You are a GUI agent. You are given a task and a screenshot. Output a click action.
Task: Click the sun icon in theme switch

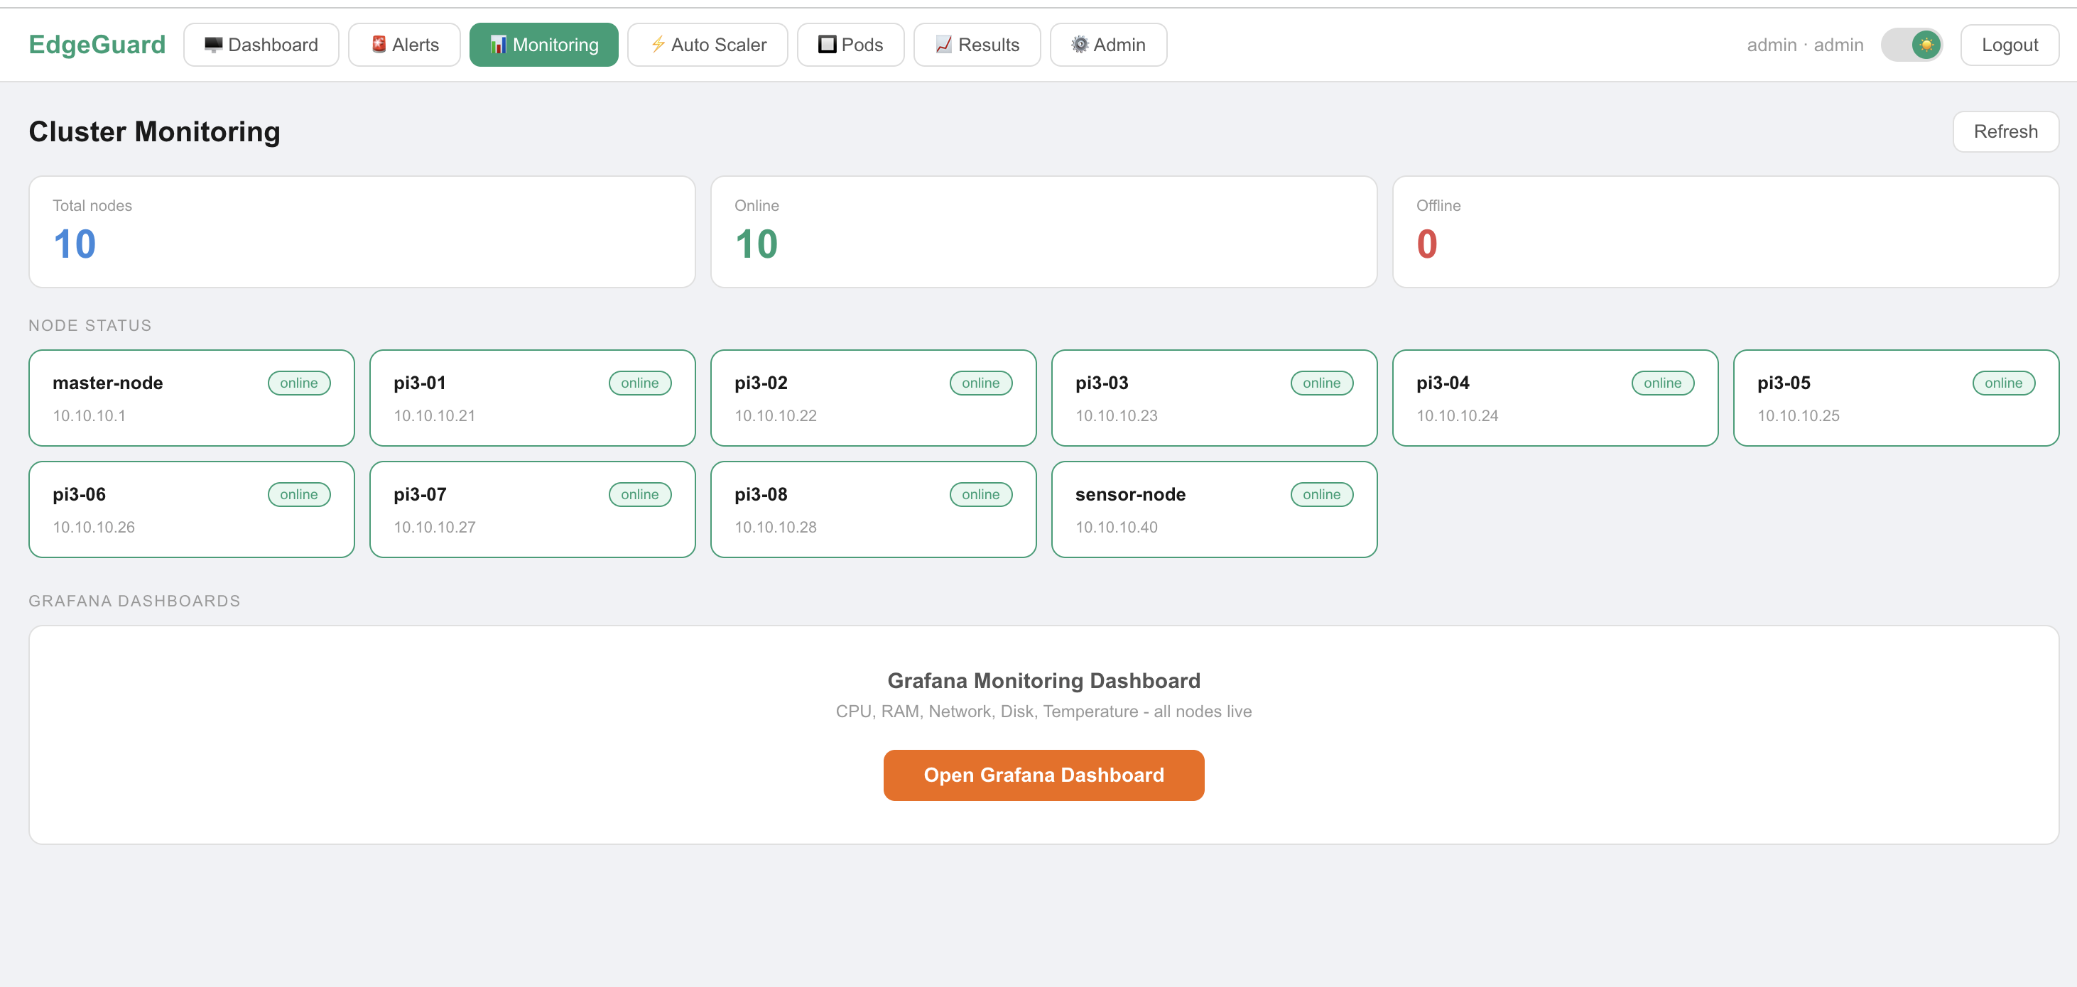click(1926, 45)
